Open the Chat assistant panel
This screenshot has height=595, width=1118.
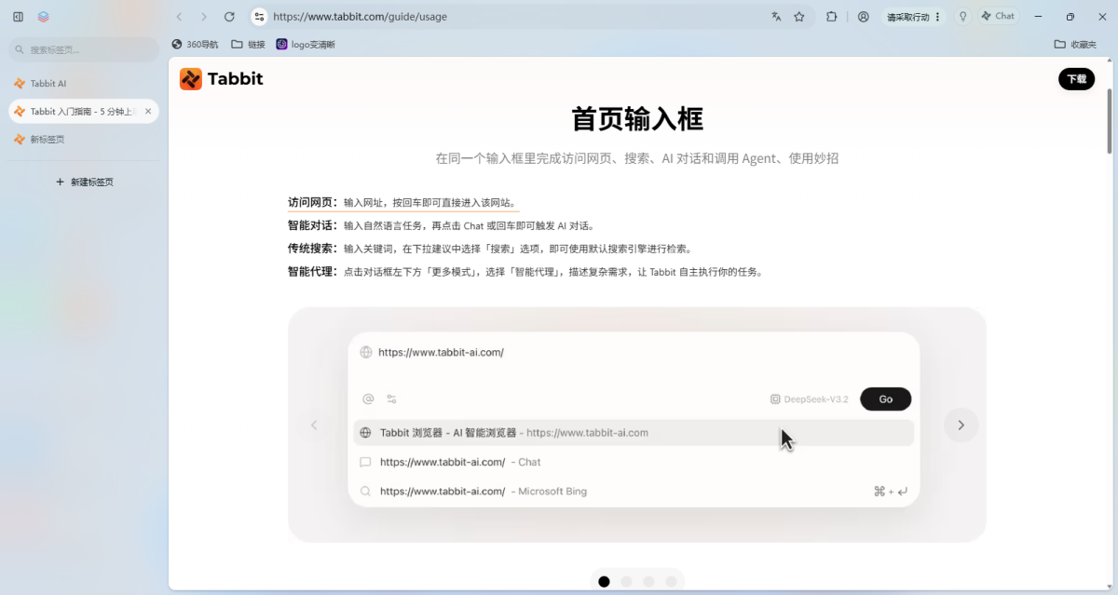[x=998, y=17]
